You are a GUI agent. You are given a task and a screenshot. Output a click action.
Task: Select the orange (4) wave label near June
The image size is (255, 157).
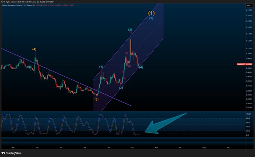pyautogui.click(x=34, y=49)
